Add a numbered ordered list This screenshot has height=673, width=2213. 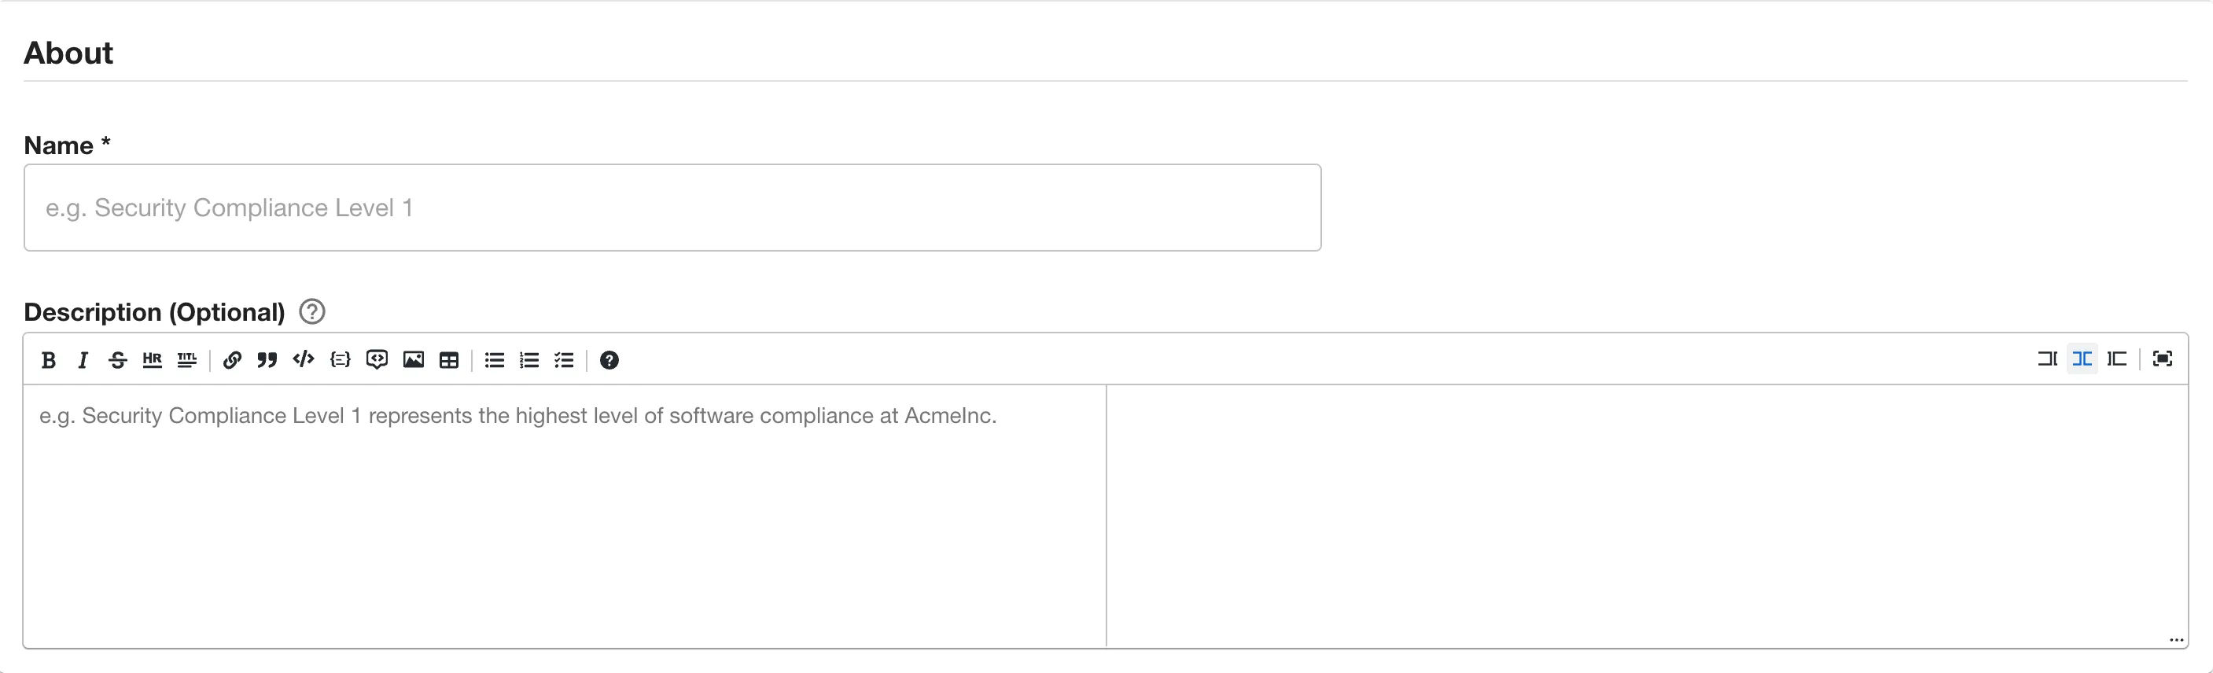(x=529, y=359)
